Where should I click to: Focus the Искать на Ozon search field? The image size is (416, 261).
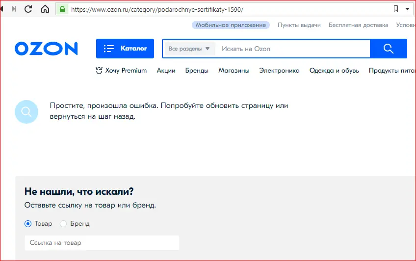[292, 49]
